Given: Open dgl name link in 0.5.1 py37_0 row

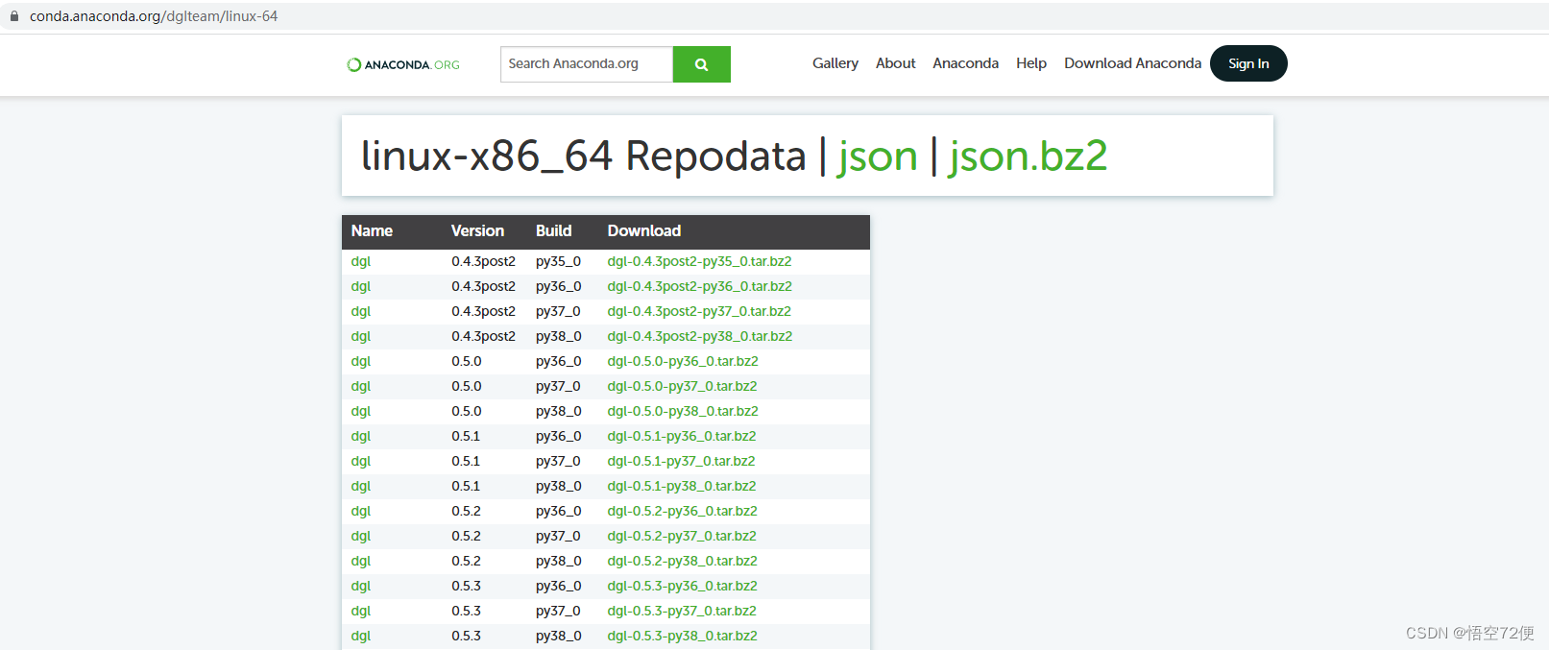Looking at the screenshot, I should click(361, 461).
